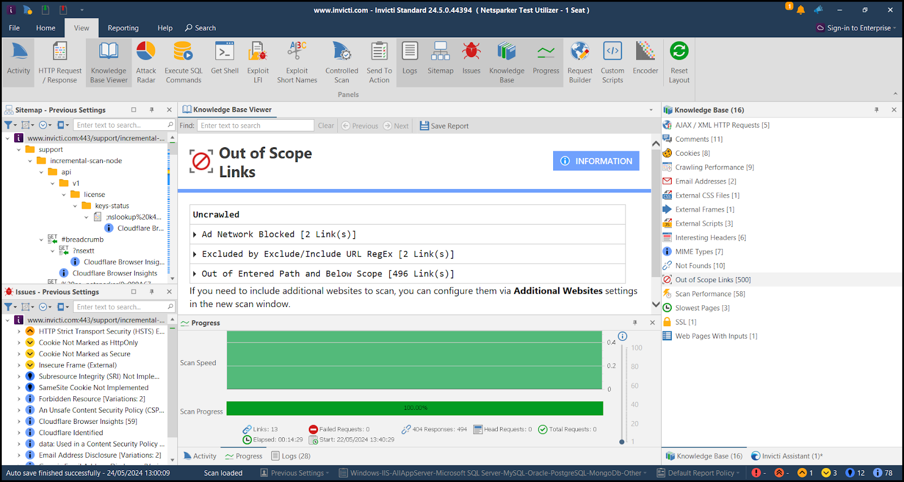Click the Find text search field
Viewport: 904px width, 482px height.
click(x=255, y=125)
